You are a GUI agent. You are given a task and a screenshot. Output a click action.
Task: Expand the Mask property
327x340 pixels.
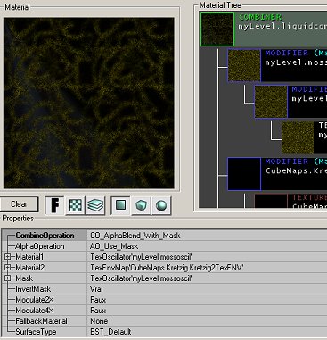(8, 278)
